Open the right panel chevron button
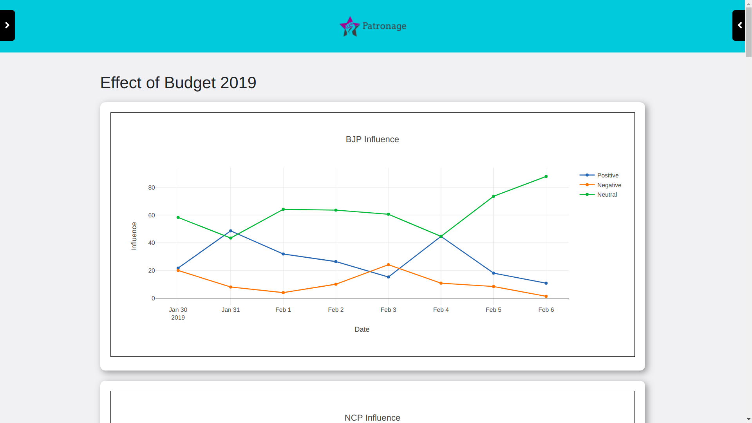Screen dimensions: 752x423 point(739,25)
